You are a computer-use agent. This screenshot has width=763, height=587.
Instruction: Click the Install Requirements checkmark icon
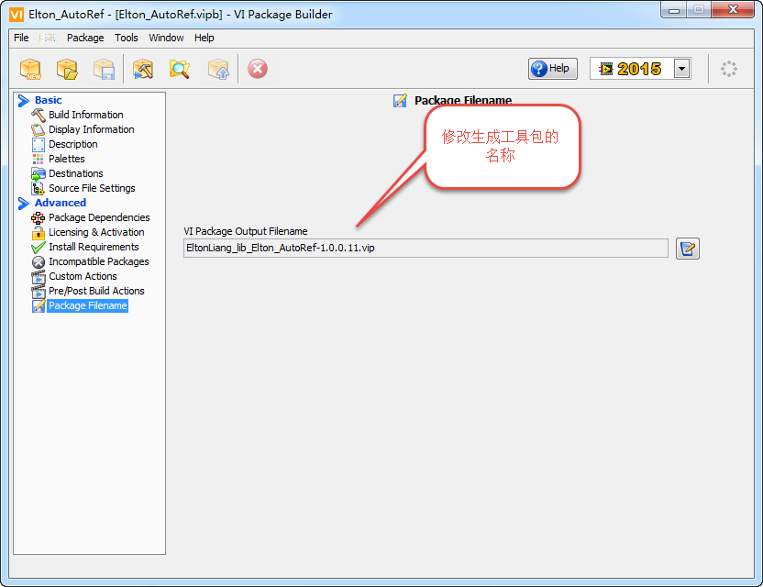pos(38,248)
